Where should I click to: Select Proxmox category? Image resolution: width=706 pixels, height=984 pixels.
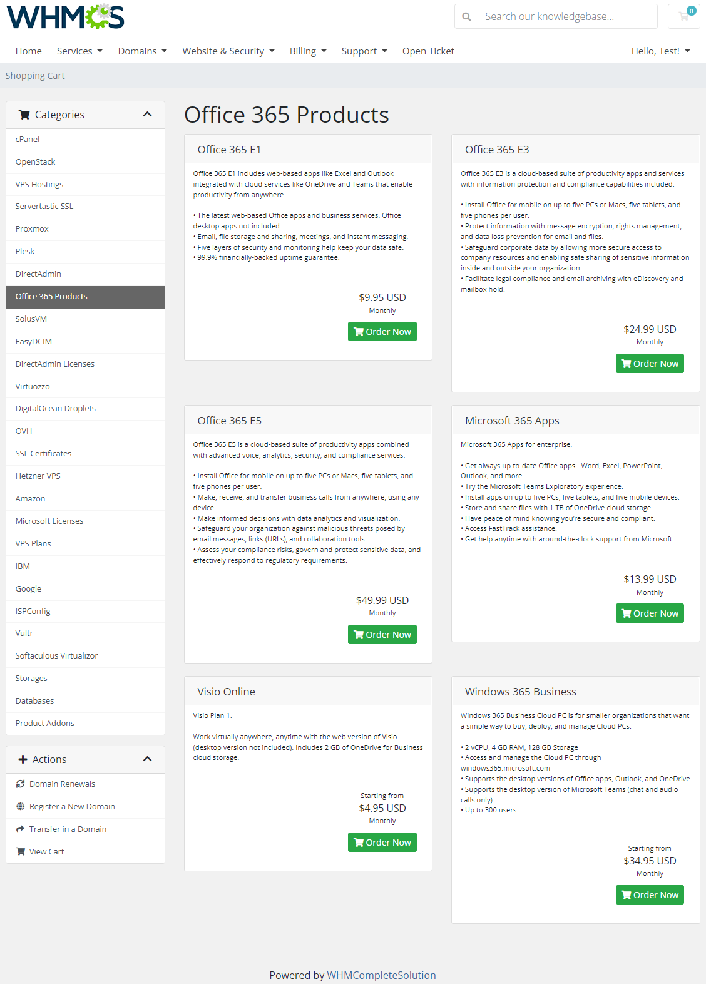(x=86, y=229)
